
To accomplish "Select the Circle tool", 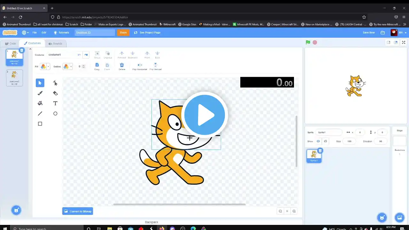I will (55, 114).
